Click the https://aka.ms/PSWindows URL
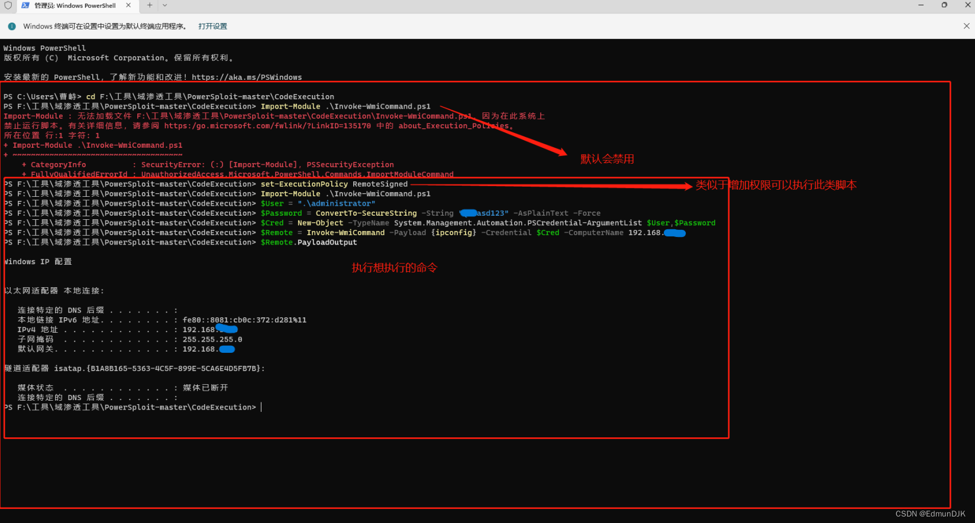 pos(247,77)
